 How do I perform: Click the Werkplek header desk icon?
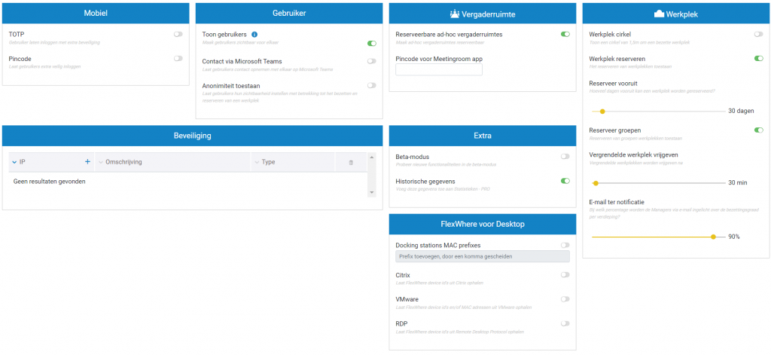[x=659, y=14]
